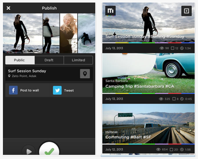The height and width of the screenshot is (159, 198).
Task: Toggle Tweet sharing option
Action: 71,90
